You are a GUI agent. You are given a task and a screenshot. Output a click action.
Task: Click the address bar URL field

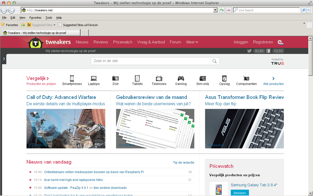click(117, 10)
